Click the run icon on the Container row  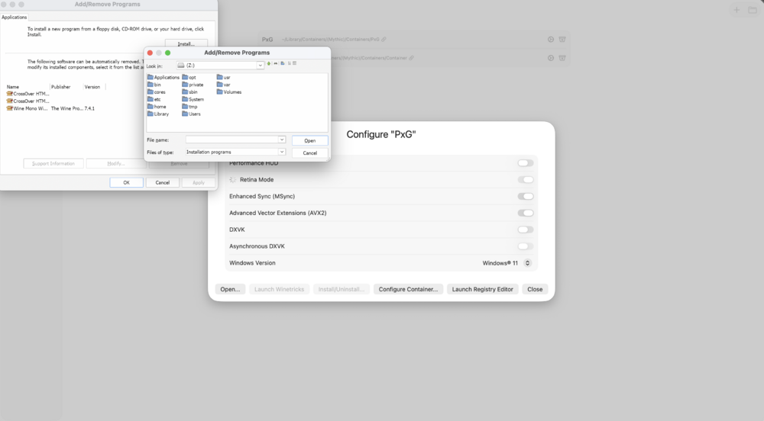(x=551, y=58)
